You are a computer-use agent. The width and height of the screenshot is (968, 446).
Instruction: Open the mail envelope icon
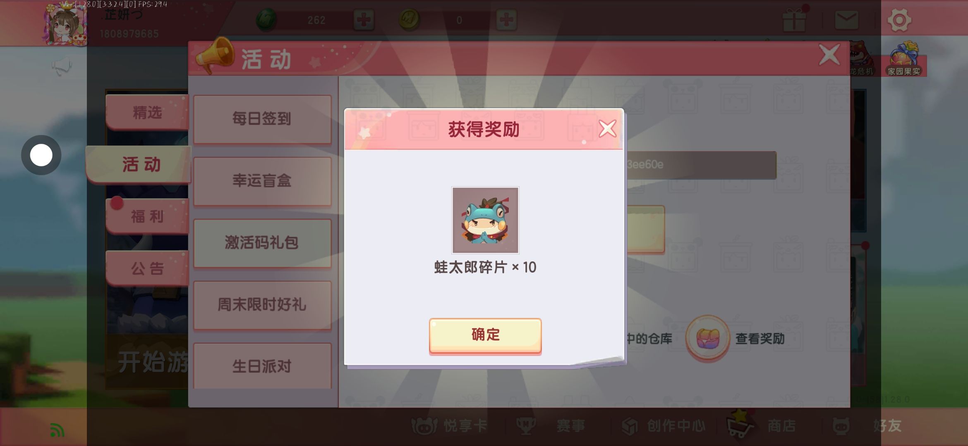846,20
